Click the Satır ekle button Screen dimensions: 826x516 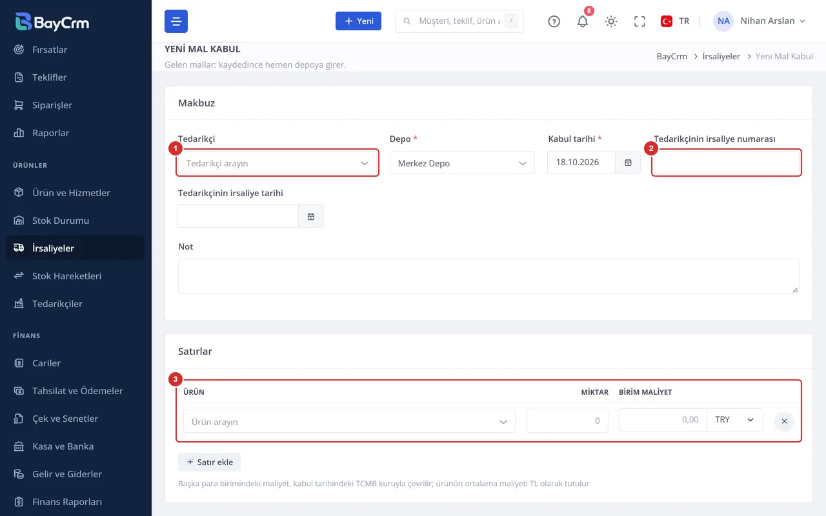coord(209,462)
